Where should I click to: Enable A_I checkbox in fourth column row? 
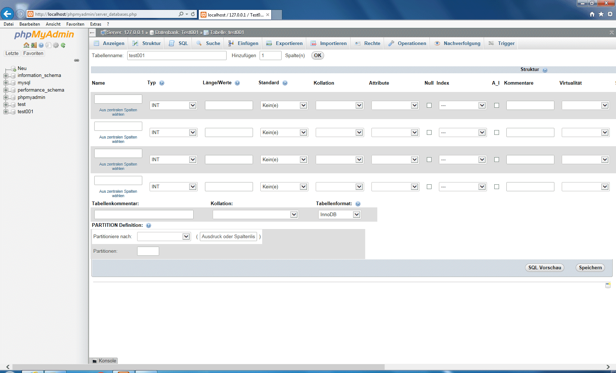click(x=496, y=187)
